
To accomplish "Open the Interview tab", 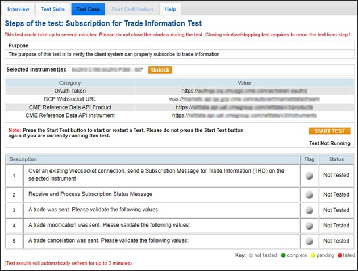I will coord(18,9).
